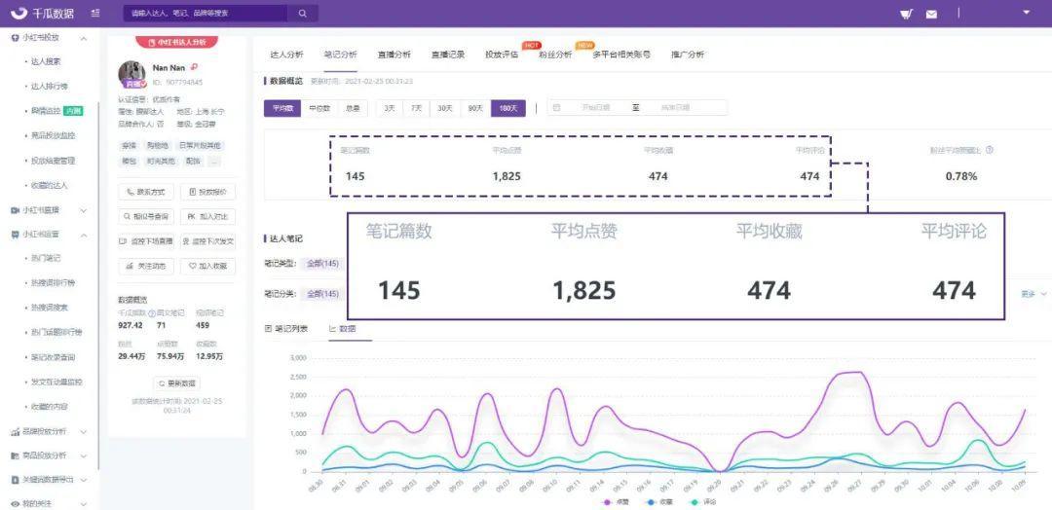
Task: Switch to the 达人分析 tab
Action: [x=286, y=55]
